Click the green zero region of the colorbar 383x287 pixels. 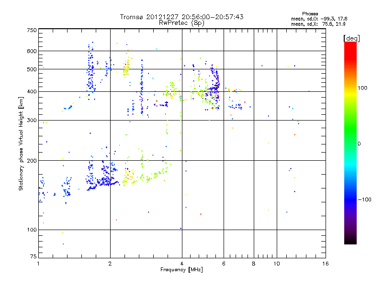pyautogui.click(x=350, y=143)
